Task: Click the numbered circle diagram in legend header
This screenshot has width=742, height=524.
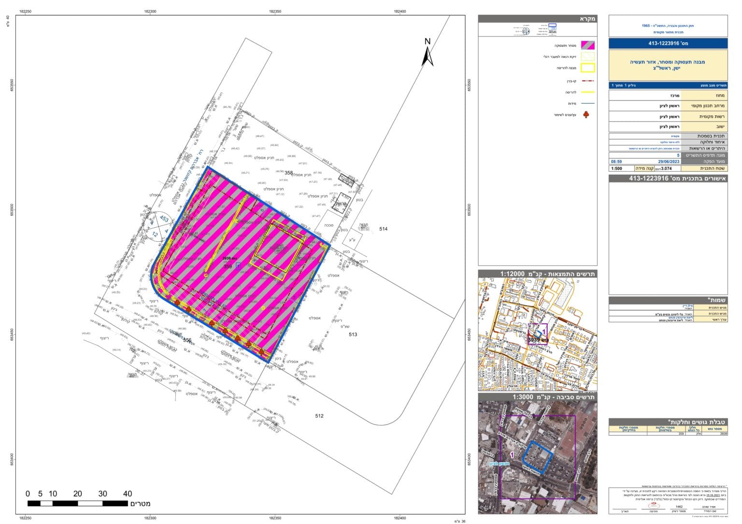Action: pos(525,31)
